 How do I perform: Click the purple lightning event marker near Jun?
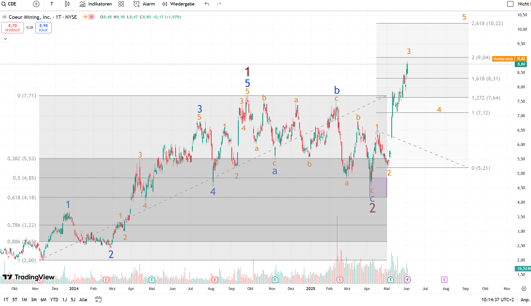click(x=407, y=280)
